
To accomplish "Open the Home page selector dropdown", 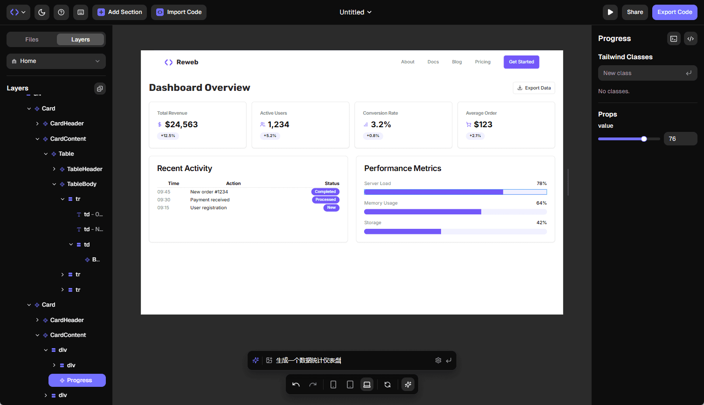I will [56, 61].
